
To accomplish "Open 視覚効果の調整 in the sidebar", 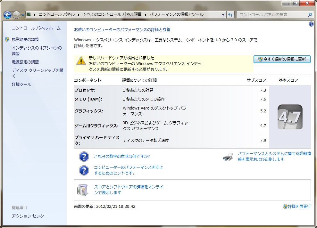I will click(x=26, y=39).
